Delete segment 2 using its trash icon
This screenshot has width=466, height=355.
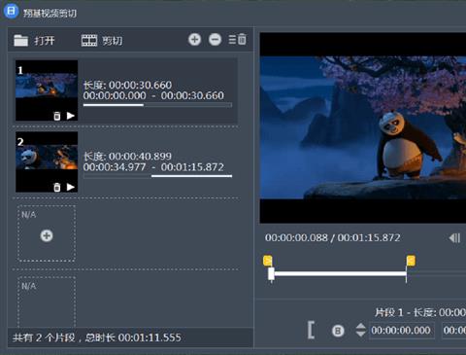click(x=57, y=187)
